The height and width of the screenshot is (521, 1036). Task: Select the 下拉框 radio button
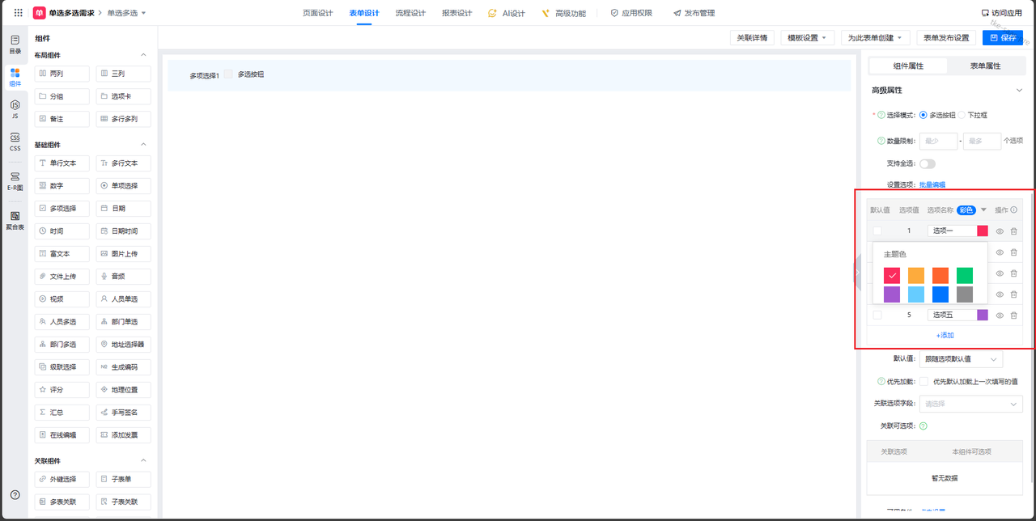[x=962, y=116]
